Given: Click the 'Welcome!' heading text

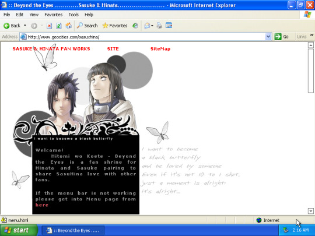Looking at the screenshot, I should pos(49,150).
